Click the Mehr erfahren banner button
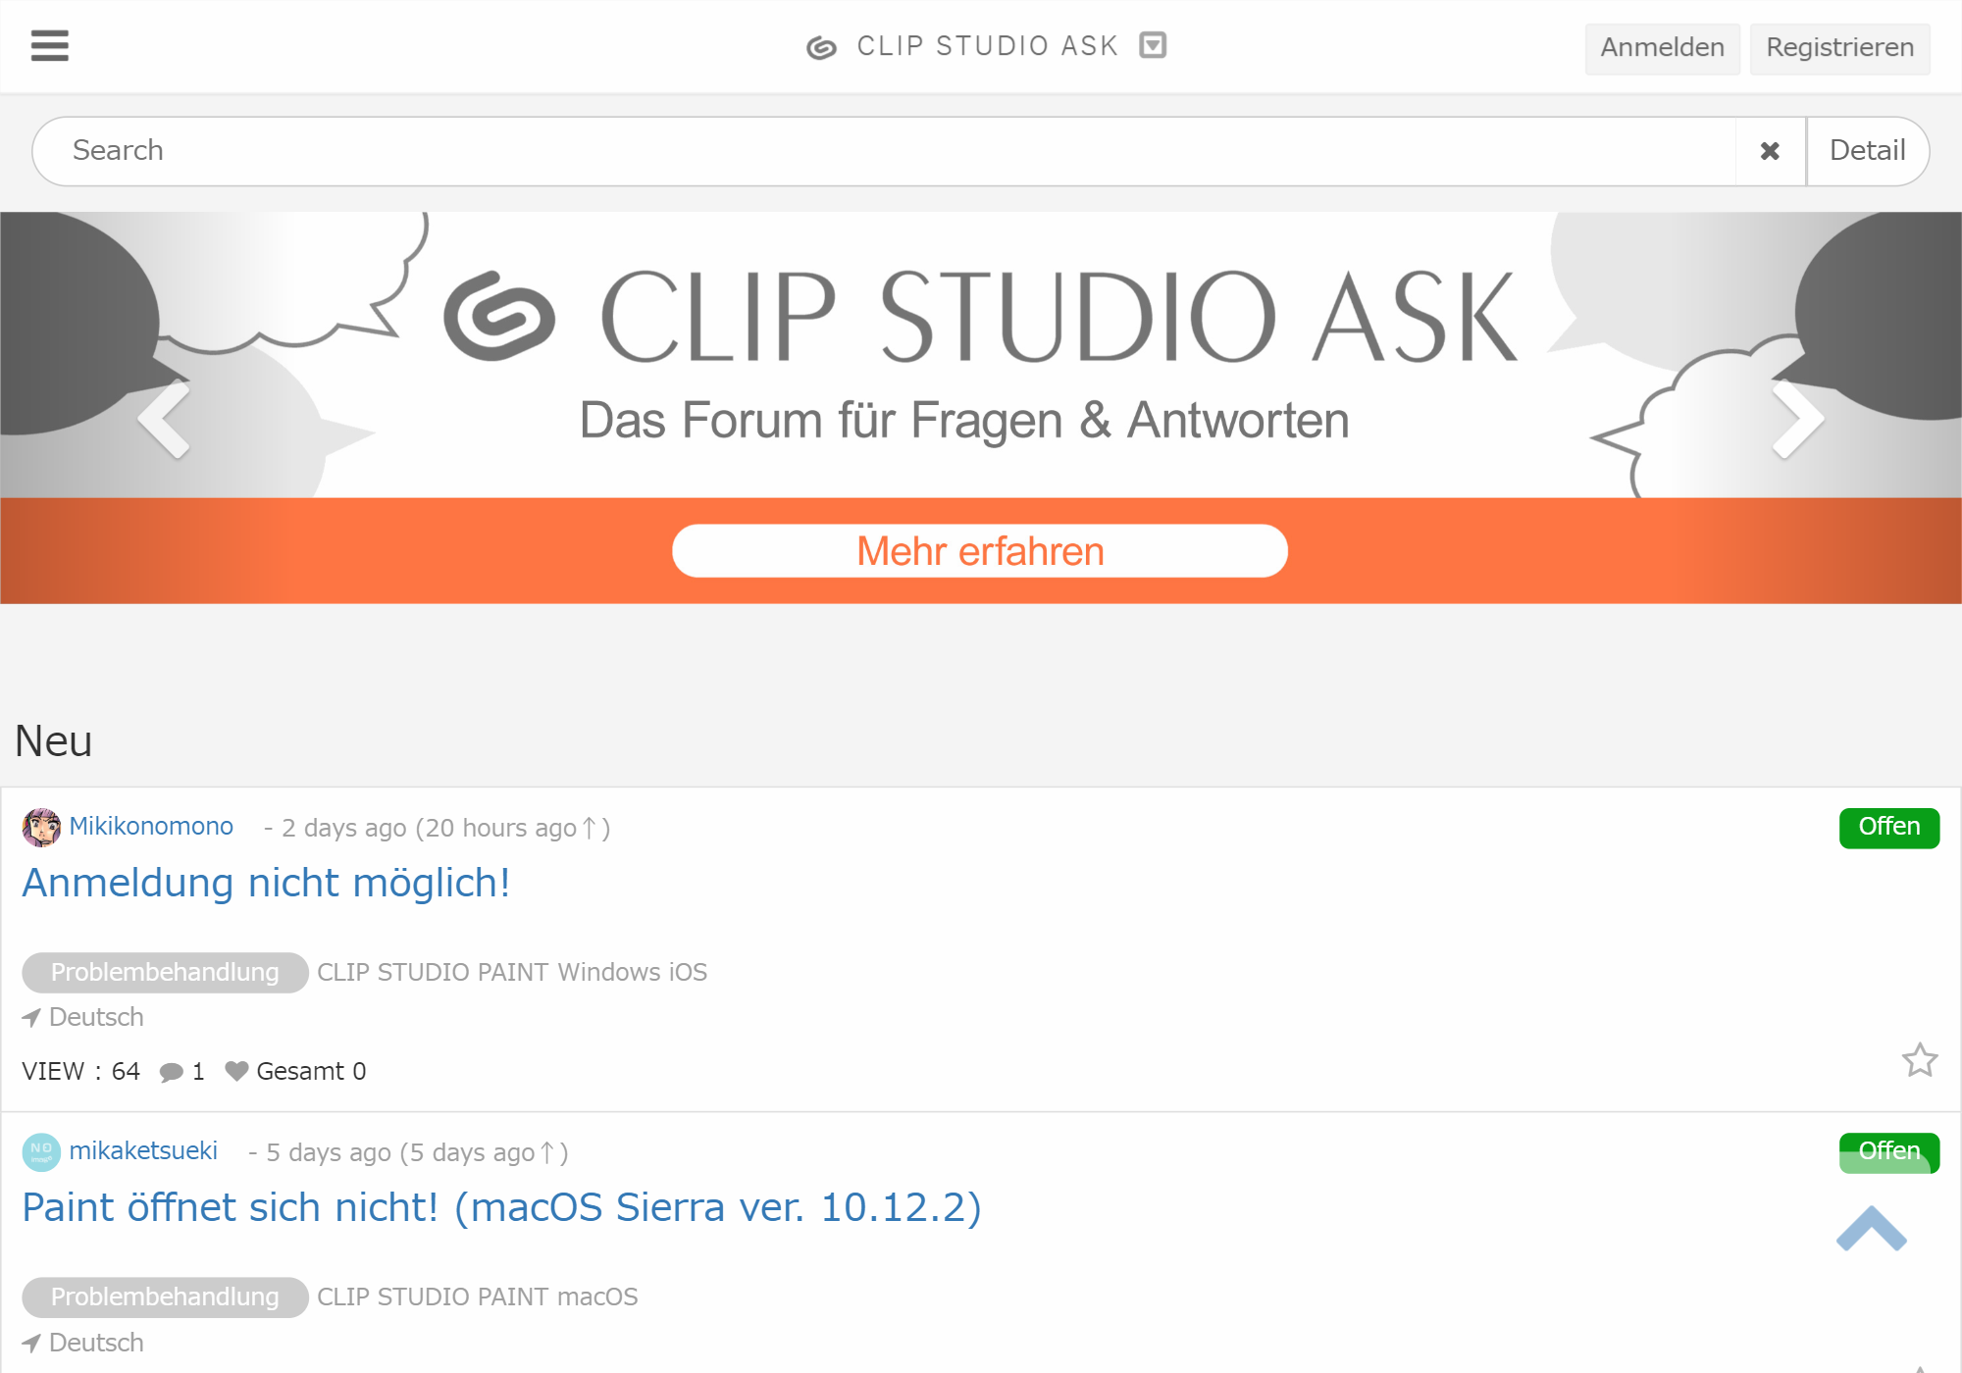The image size is (1962, 1373). (979, 550)
